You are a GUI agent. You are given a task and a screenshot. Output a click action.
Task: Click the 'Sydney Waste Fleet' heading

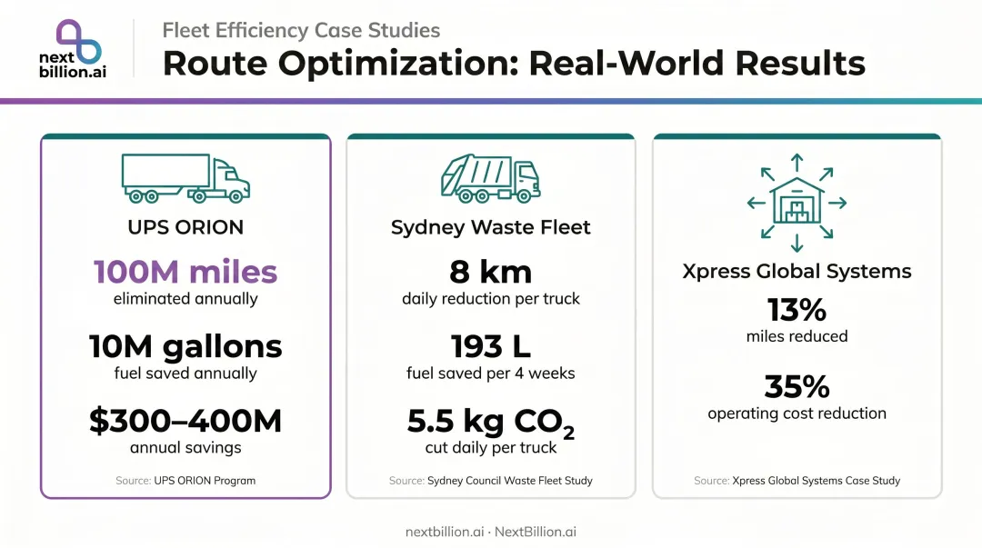[x=490, y=227]
